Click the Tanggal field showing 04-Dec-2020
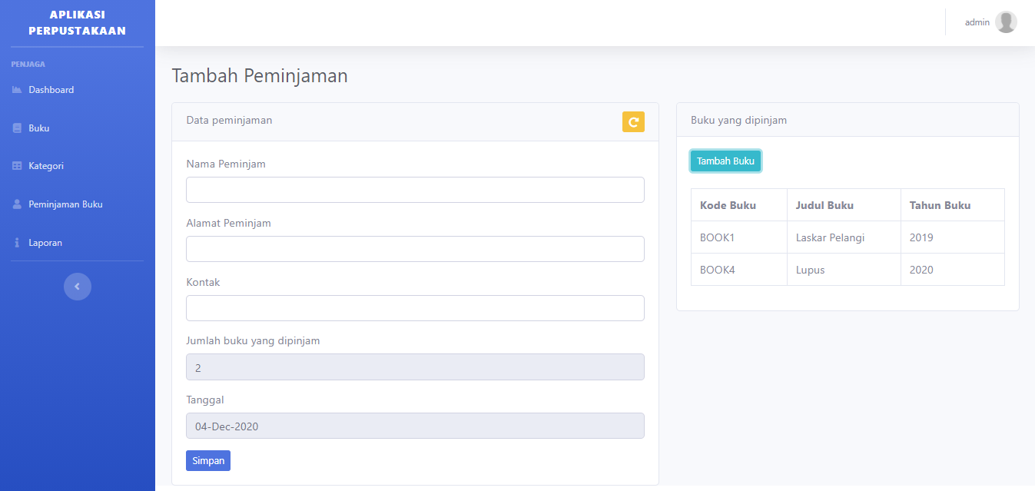Viewport: 1035px width, 491px height. [415, 426]
